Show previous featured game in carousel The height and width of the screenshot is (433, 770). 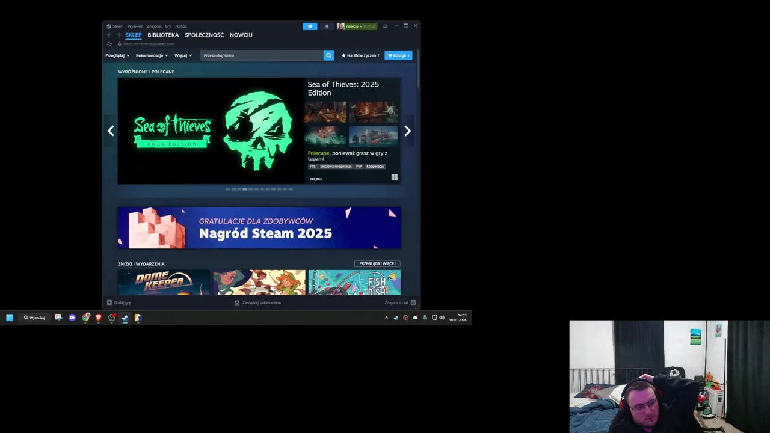point(111,131)
